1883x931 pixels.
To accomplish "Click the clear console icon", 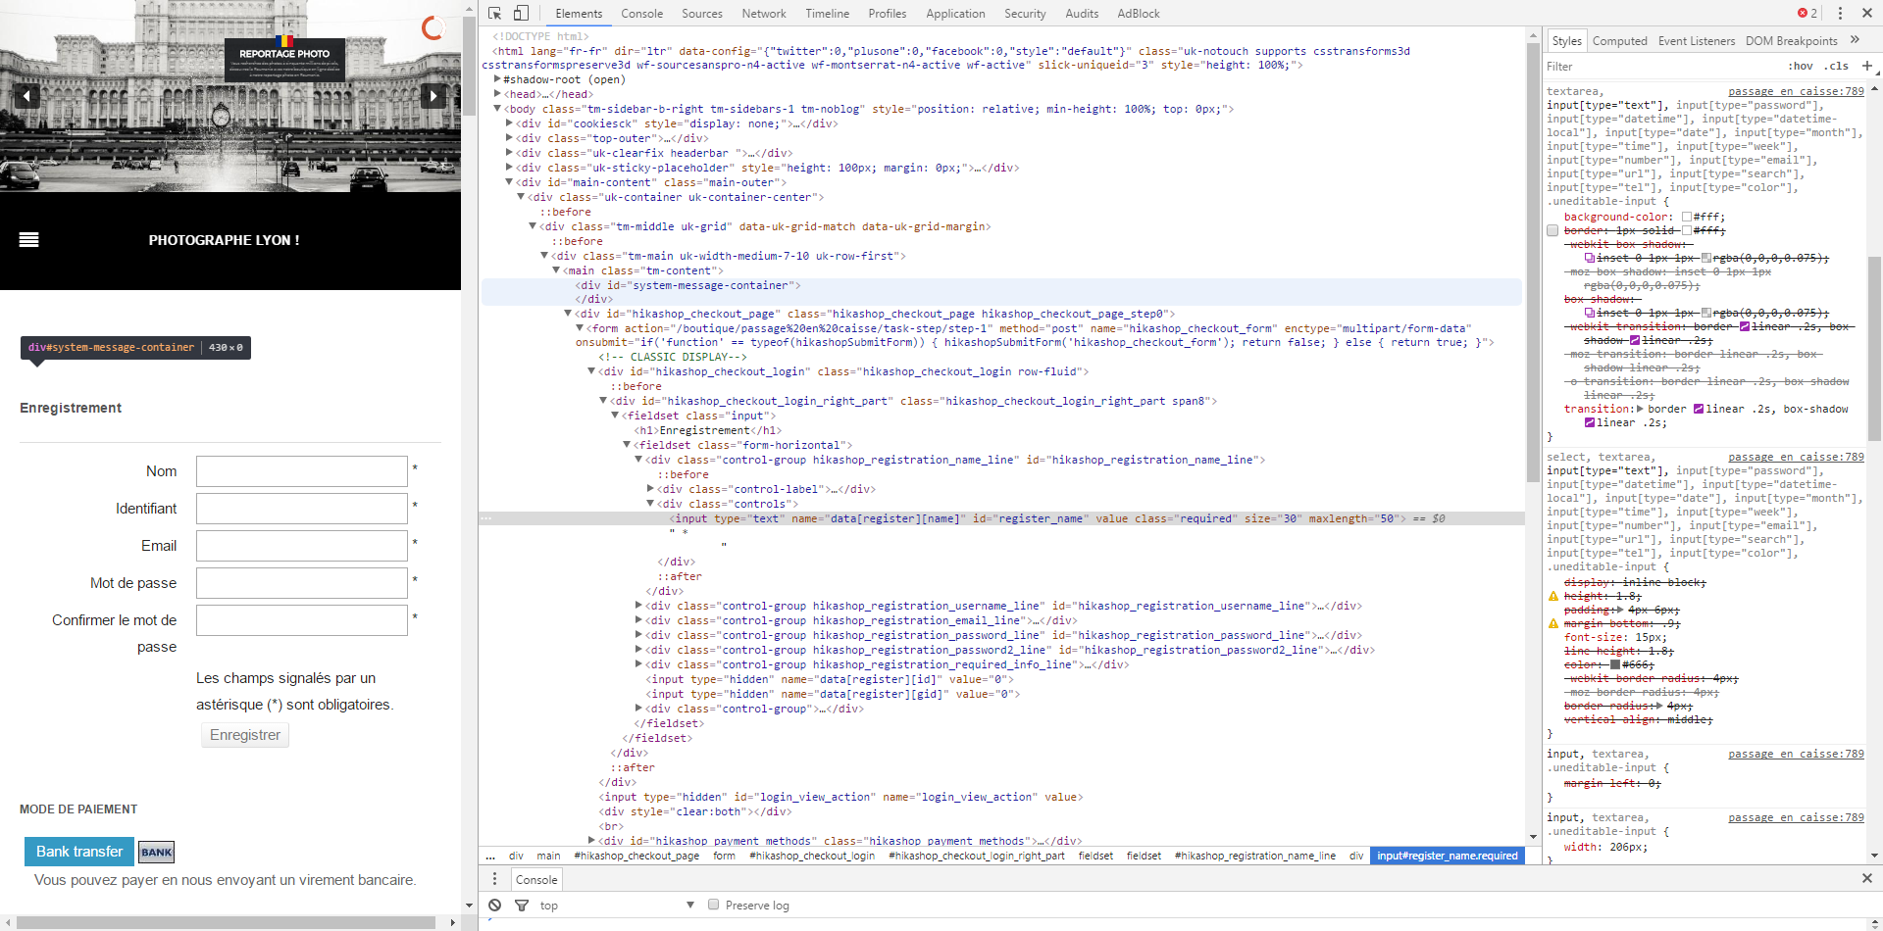I will (495, 906).
